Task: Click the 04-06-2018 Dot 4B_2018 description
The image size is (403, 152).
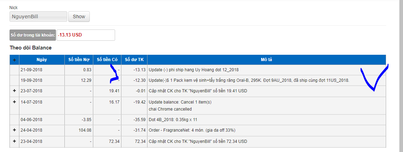Action: [172, 119]
